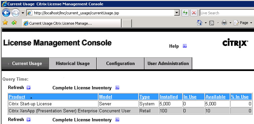Click the Help link text
Screen dimensions: 254x124
[x=174, y=46]
